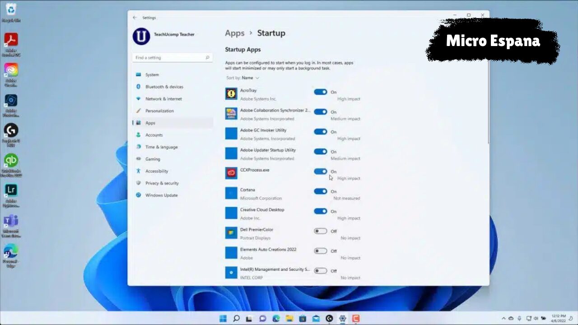Click the Apps breadcrumb link
Image resolution: width=578 pixels, height=325 pixels.
(234, 33)
